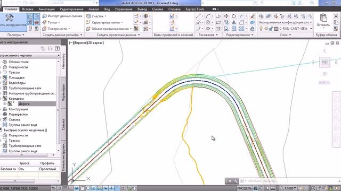Select the Scale tool
The width and height of the screenshot is (341, 191).
pos(233,29)
